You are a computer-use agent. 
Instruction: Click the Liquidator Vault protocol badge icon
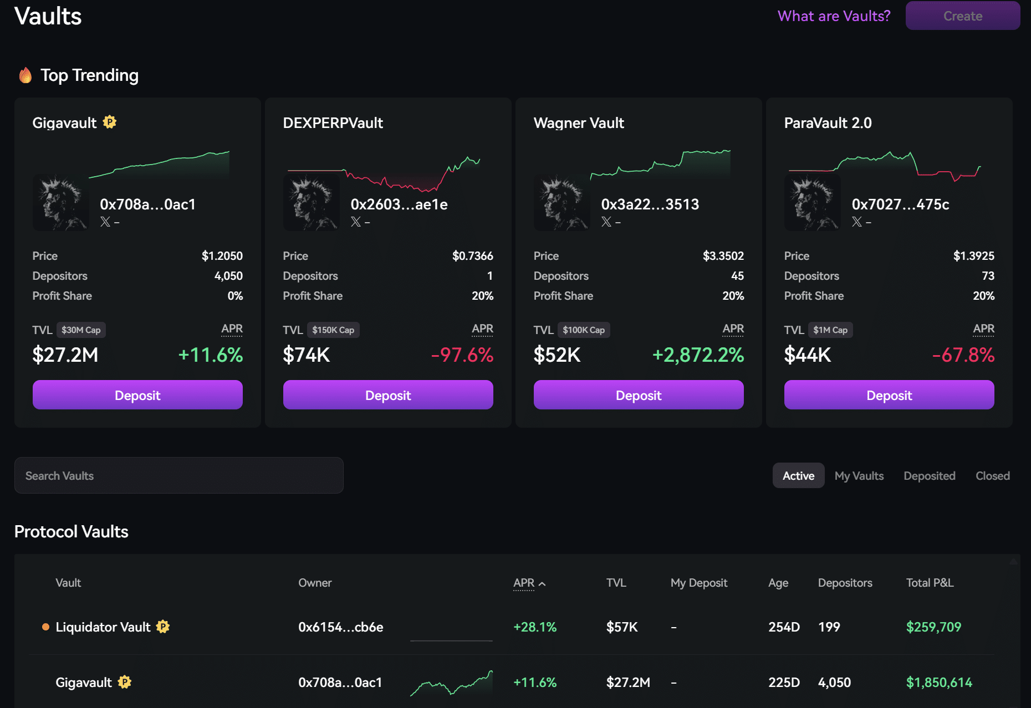pyautogui.click(x=163, y=627)
